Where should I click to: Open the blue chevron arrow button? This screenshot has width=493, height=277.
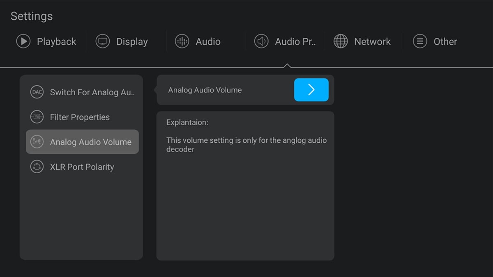[311, 90]
